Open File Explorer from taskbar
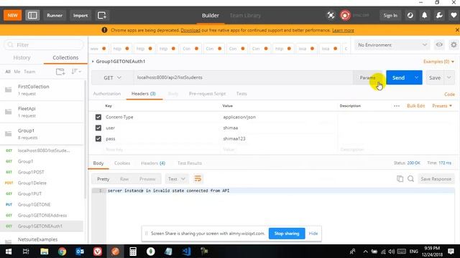460x258 pixels. click(45, 252)
